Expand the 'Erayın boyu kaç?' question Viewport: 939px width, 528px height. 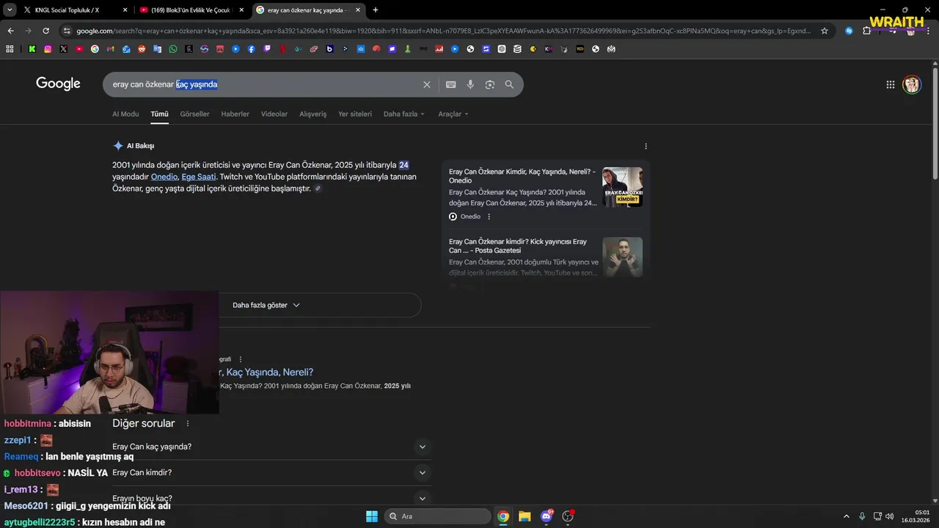click(x=271, y=499)
